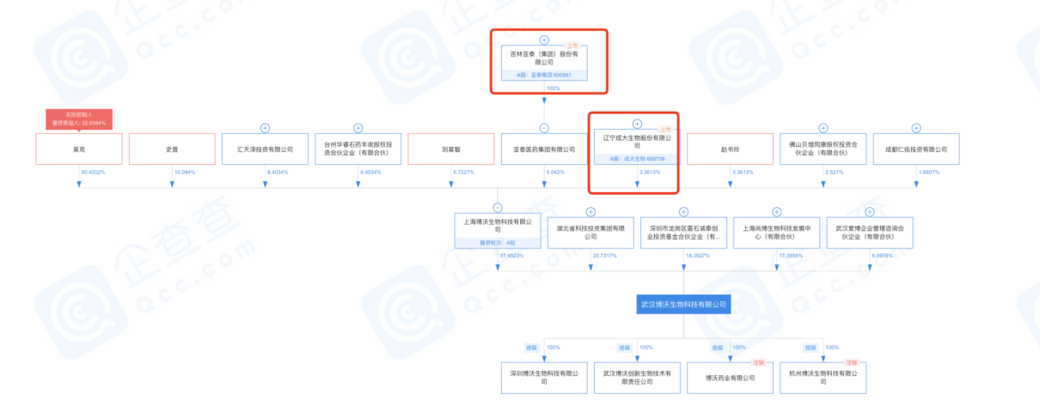This screenshot has height=400, width=1040.
Task: Click the 20.7317% stake percentage
Action: click(604, 256)
